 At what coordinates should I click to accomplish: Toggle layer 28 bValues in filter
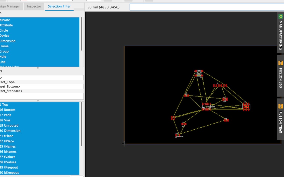pos(40,162)
